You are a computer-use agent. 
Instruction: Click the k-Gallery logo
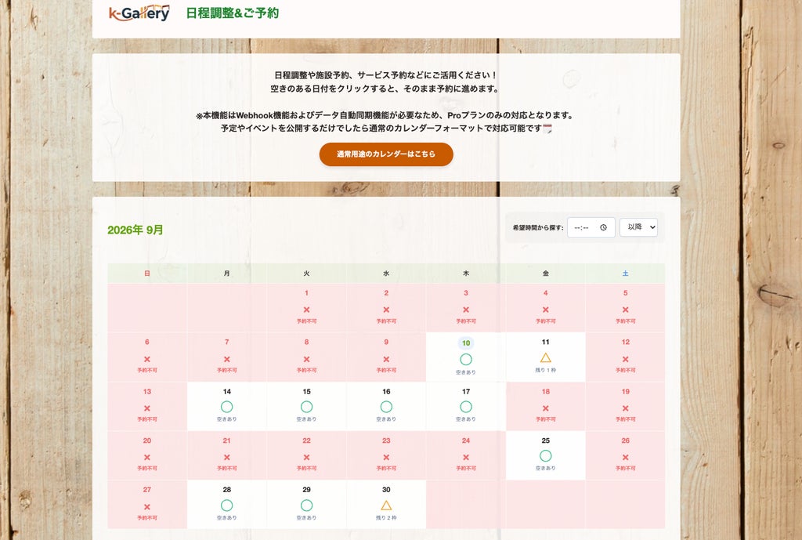coord(139,13)
